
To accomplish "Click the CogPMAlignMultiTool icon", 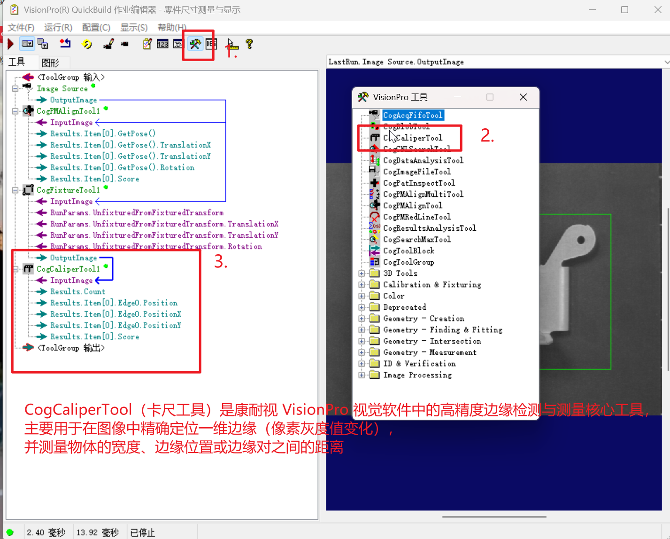I will 374,194.
